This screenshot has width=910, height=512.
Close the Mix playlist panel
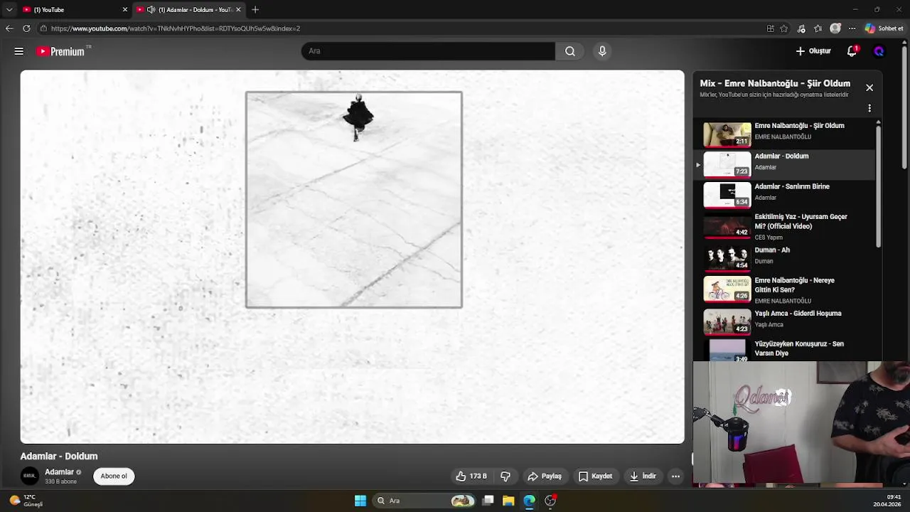click(x=869, y=87)
